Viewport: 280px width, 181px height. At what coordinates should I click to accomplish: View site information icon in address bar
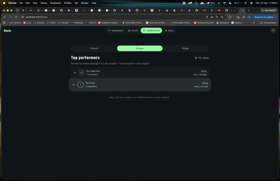pos(23,17)
